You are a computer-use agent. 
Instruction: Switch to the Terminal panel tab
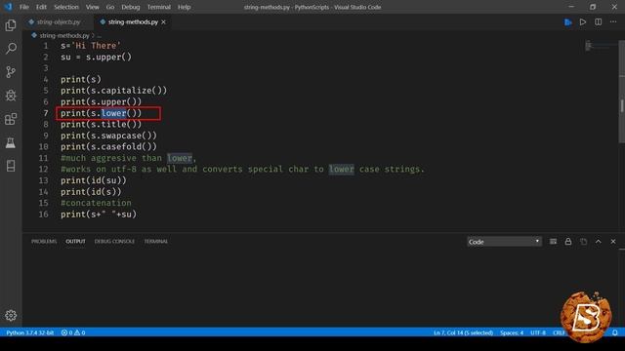point(156,241)
